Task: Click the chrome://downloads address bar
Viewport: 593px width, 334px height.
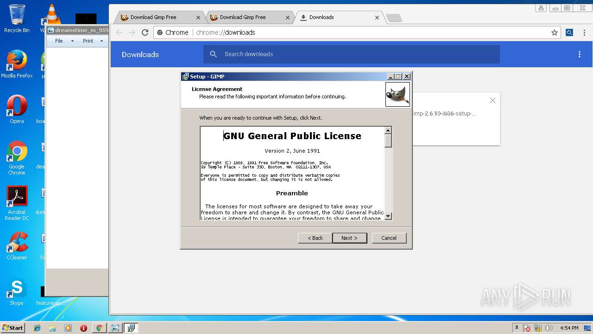Action: click(x=357, y=32)
